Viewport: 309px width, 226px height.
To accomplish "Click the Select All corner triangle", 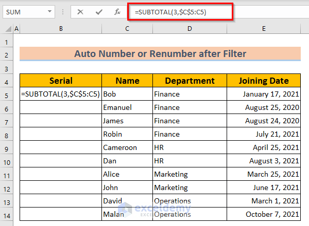I will coord(7,29).
